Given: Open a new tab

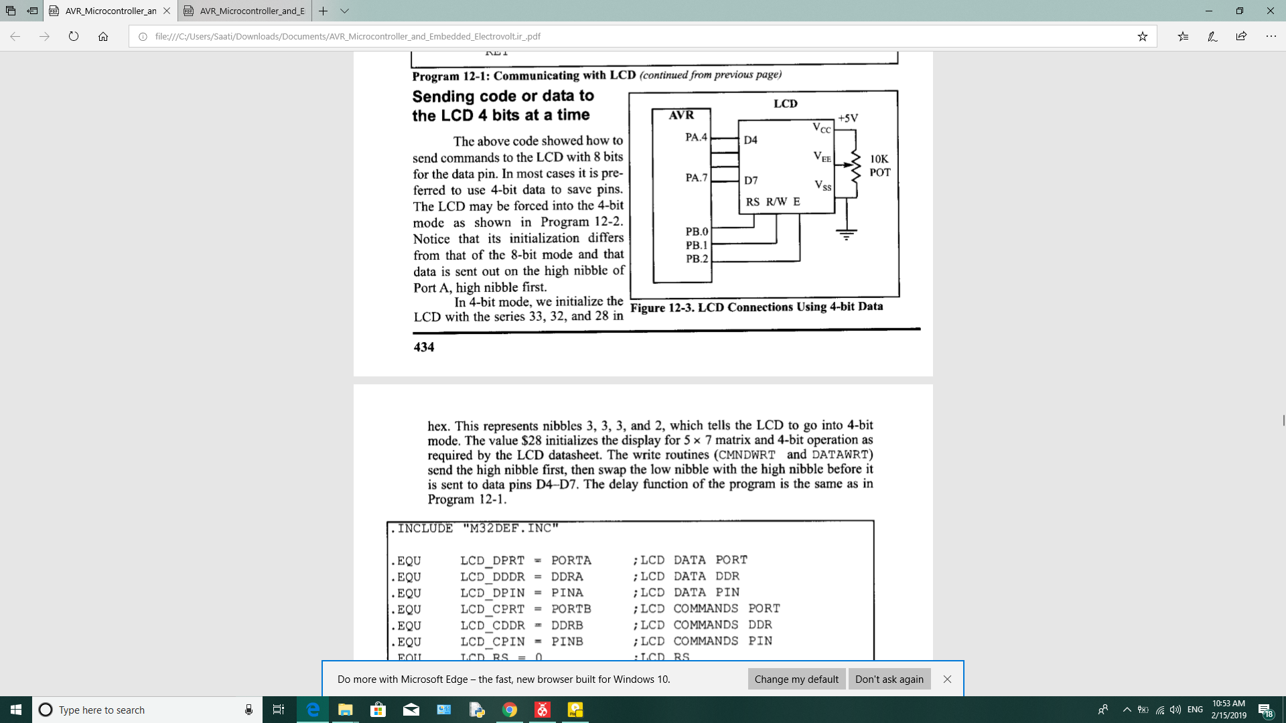Looking at the screenshot, I should 324,11.
